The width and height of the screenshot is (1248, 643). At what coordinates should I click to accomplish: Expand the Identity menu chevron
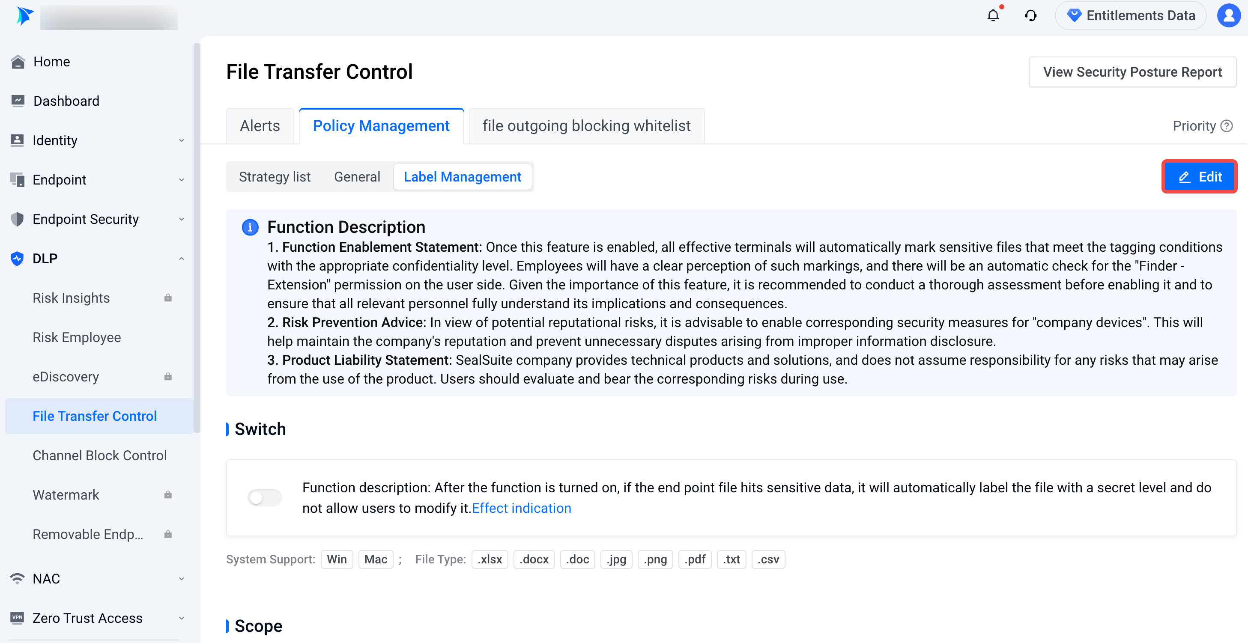[x=182, y=140]
